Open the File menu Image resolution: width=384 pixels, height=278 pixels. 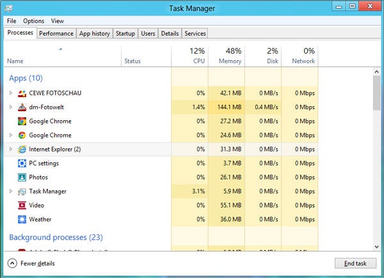(x=12, y=21)
